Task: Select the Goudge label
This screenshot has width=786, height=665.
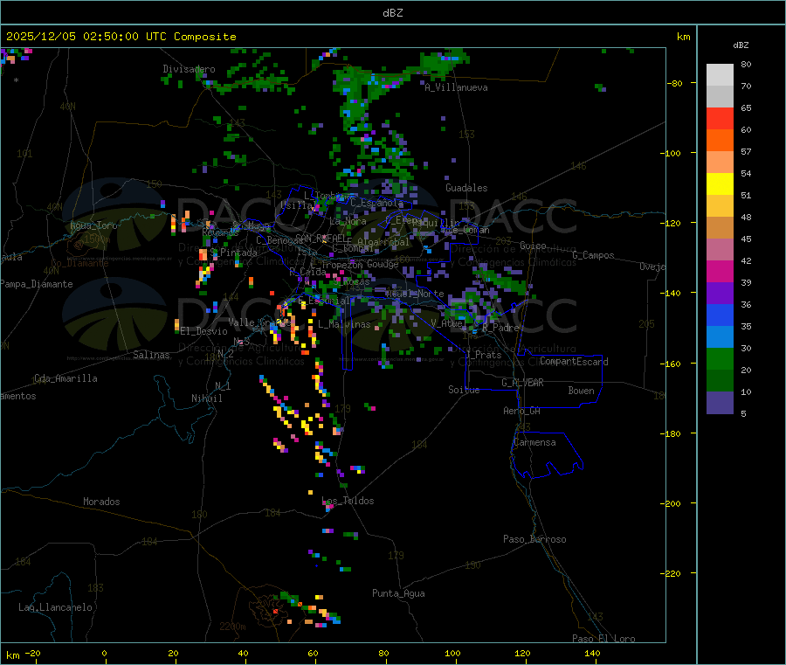Action: coord(383,264)
